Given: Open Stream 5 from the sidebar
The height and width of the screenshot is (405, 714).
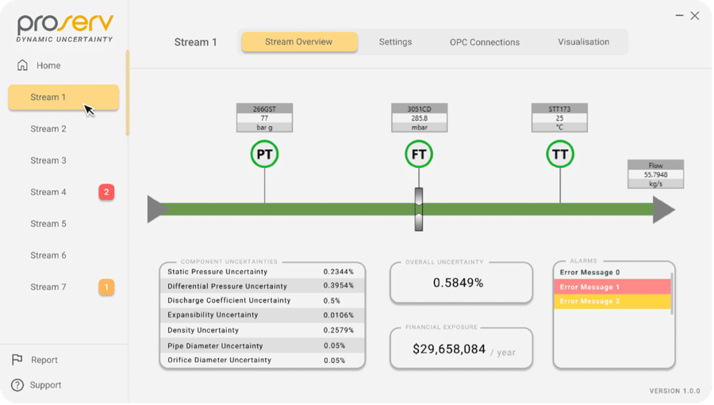Looking at the screenshot, I should [48, 224].
